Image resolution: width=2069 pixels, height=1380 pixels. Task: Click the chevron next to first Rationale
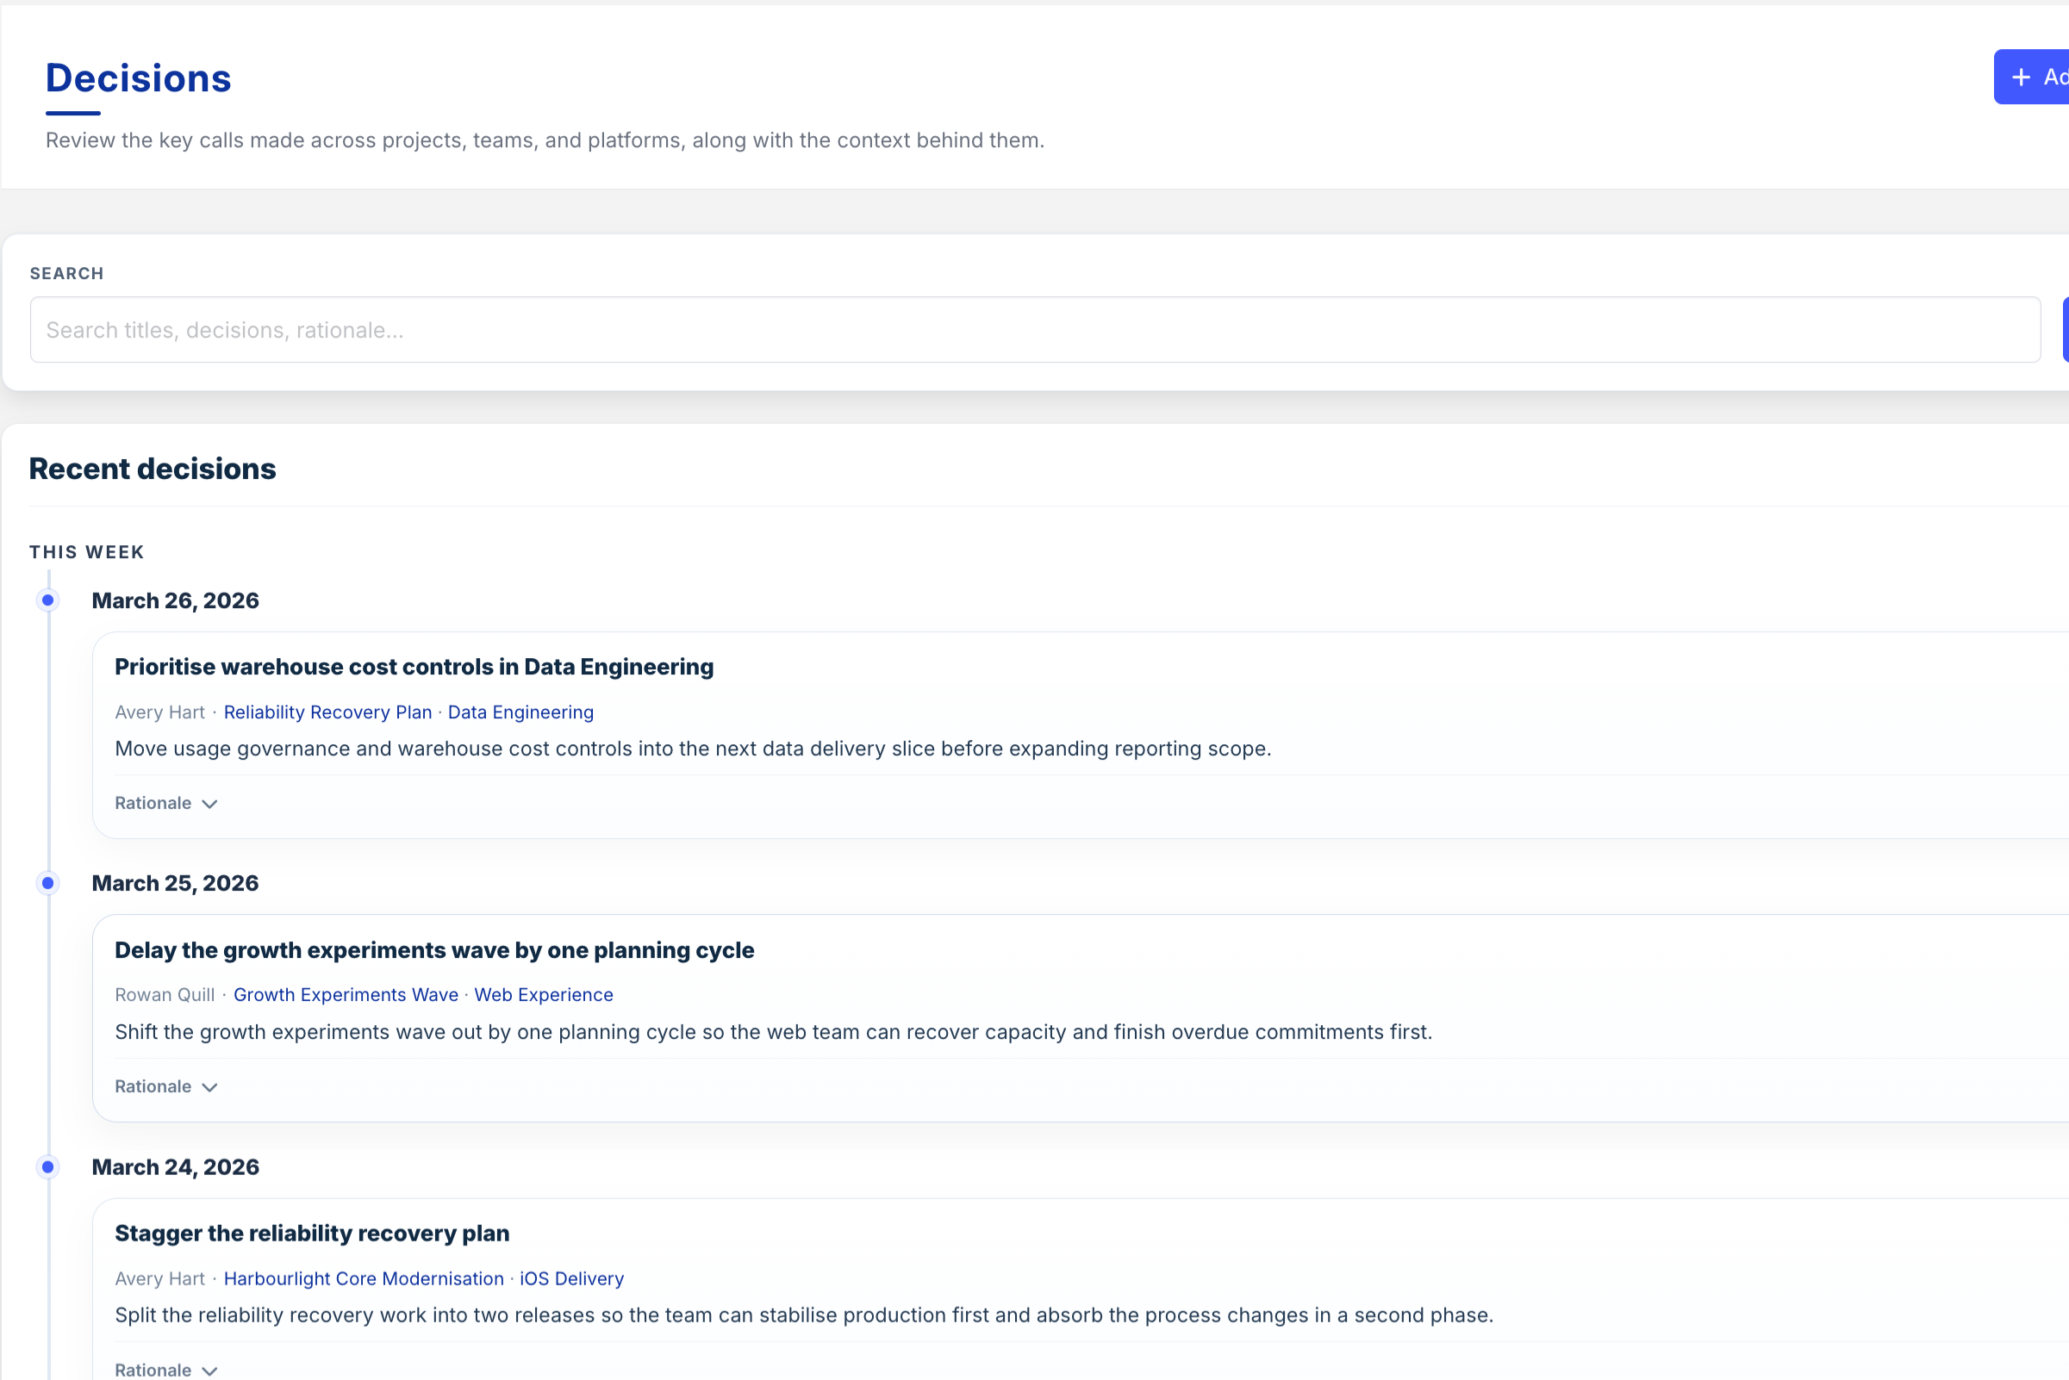209,804
